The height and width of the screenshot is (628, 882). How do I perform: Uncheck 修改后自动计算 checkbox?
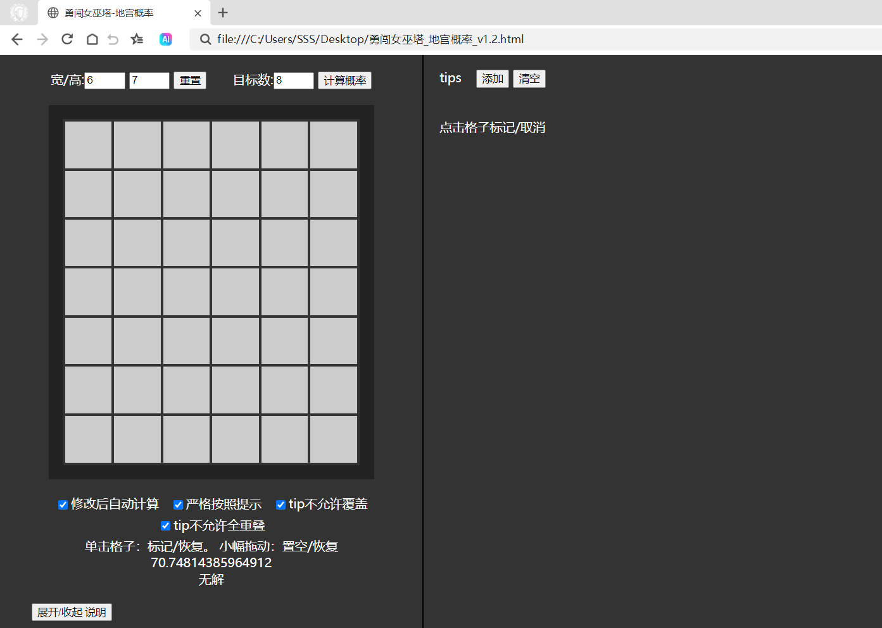[x=63, y=505]
